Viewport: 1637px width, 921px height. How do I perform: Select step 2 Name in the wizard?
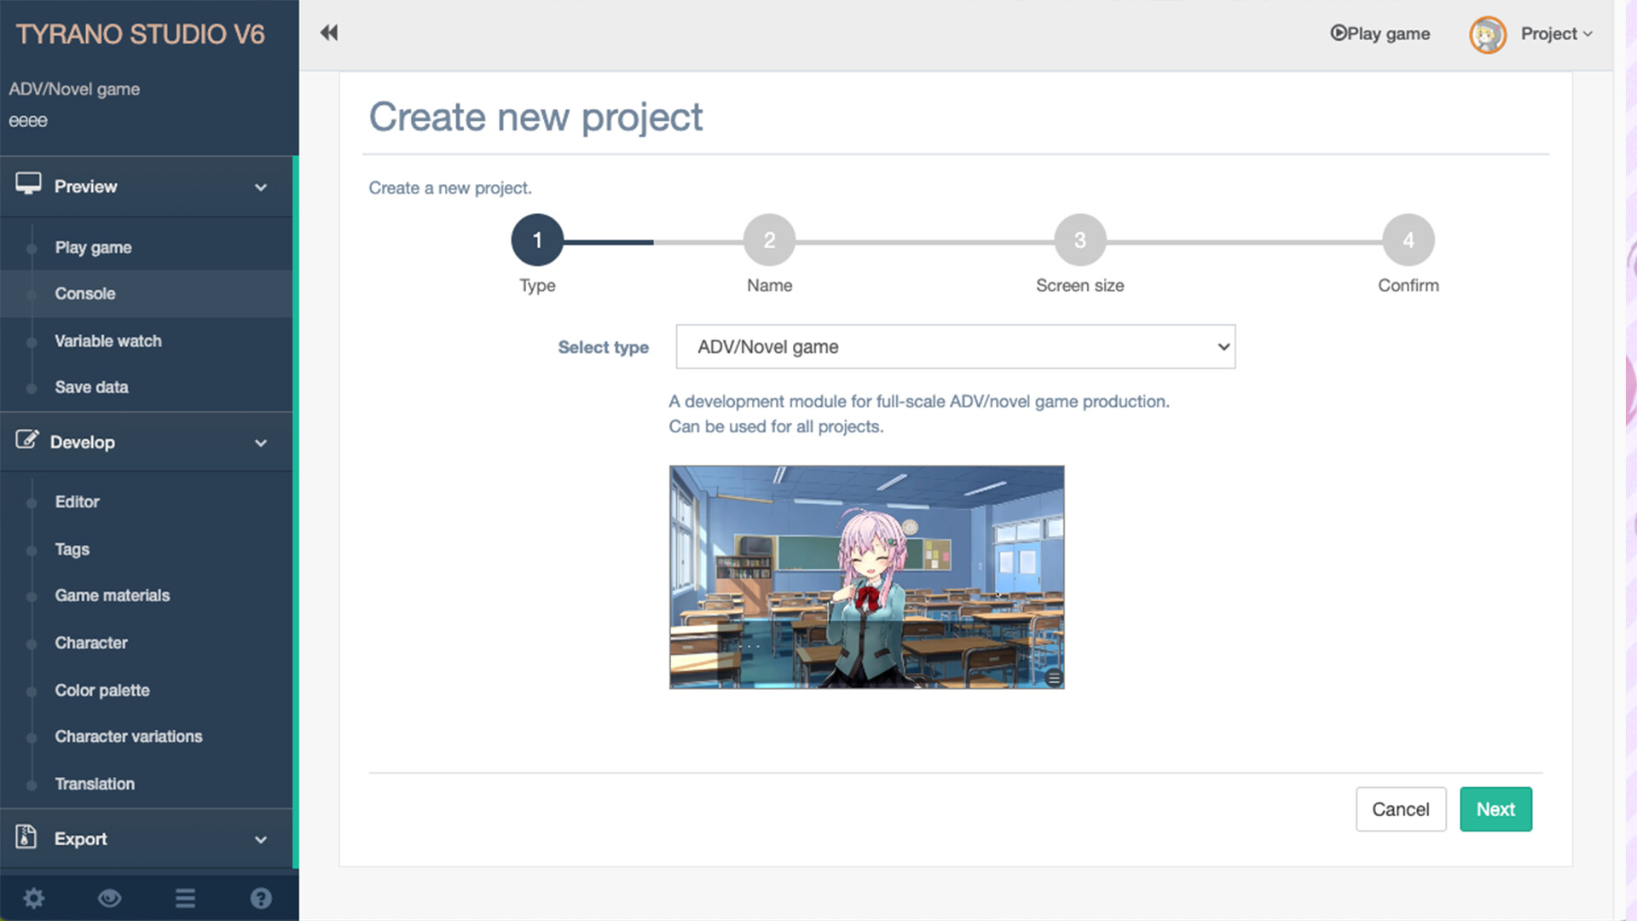[768, 240]
